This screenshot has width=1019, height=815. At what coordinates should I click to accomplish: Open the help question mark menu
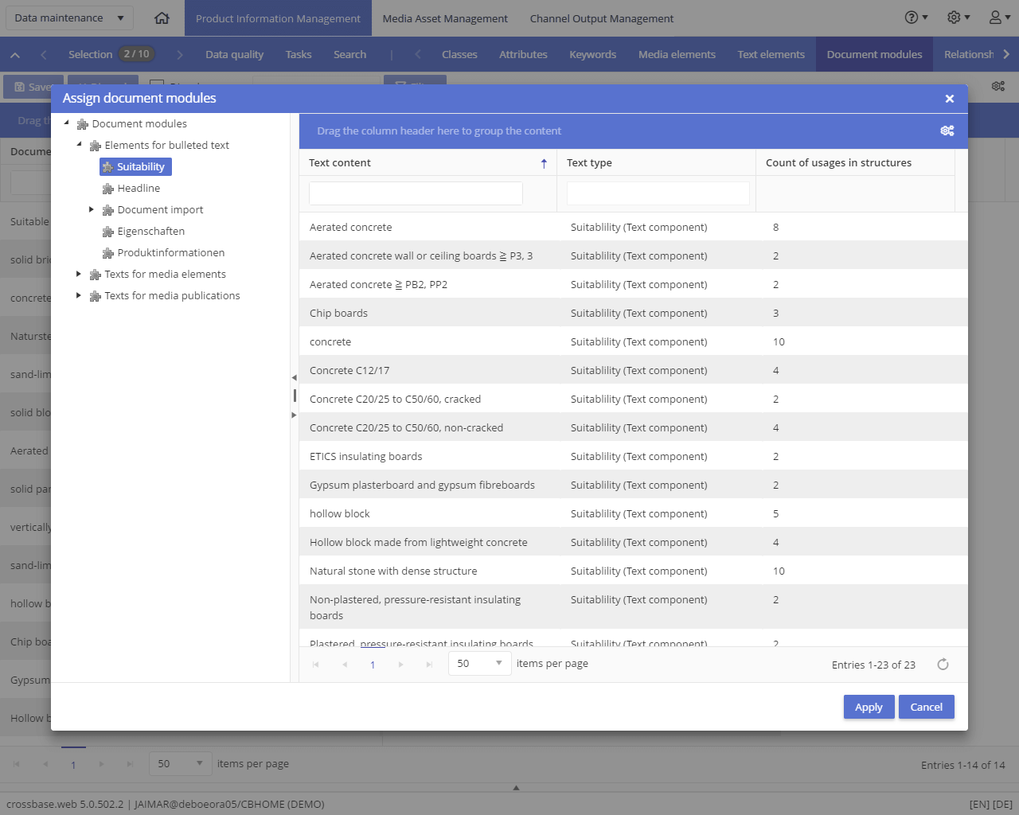[x=916, y=18]
